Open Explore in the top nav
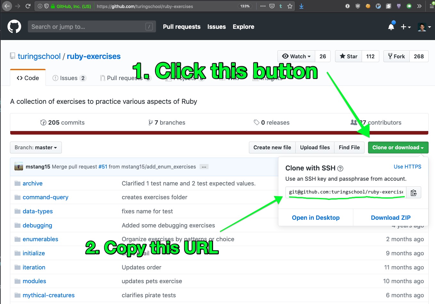 click(x=243, y=27)
